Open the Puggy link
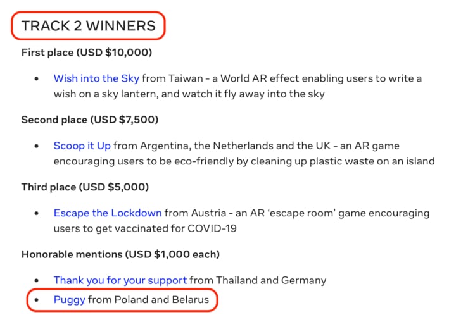The image size is (456, 322). tap(69, 300)
